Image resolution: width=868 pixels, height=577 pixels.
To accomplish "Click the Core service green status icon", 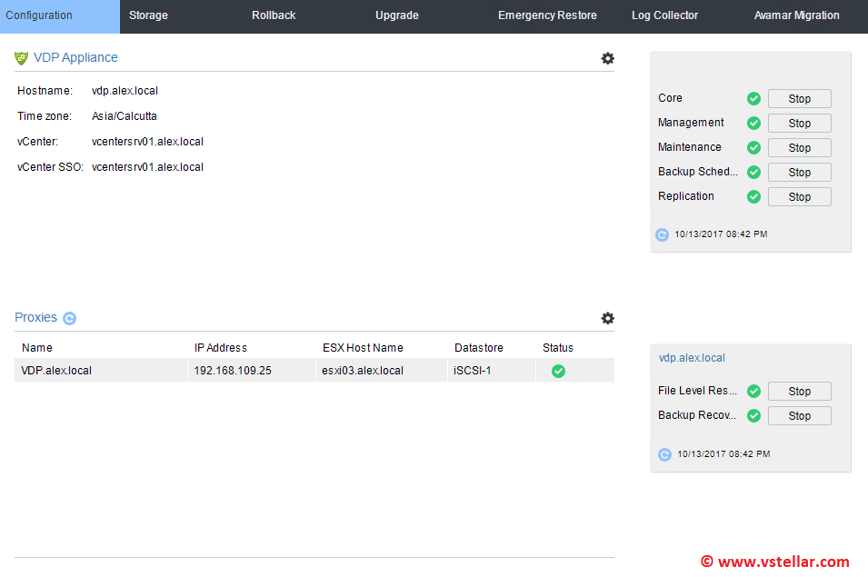I will tap(753, 99).
